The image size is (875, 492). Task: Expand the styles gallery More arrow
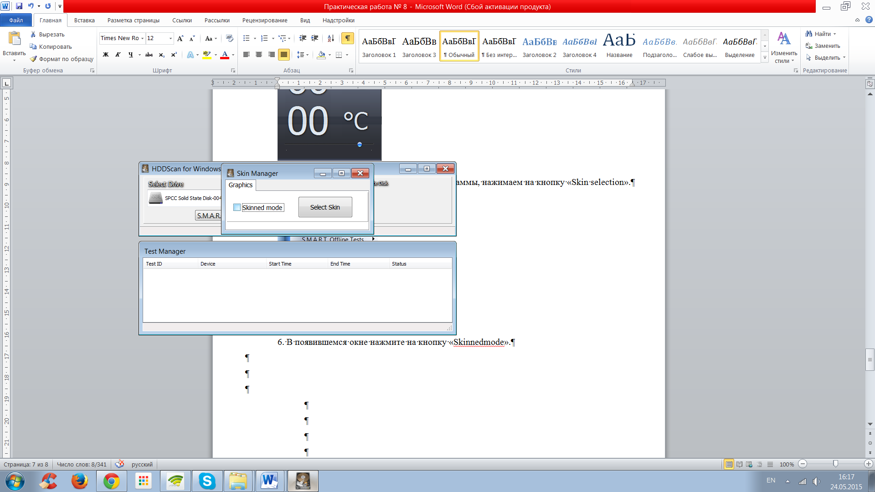(x=765, y=58)
